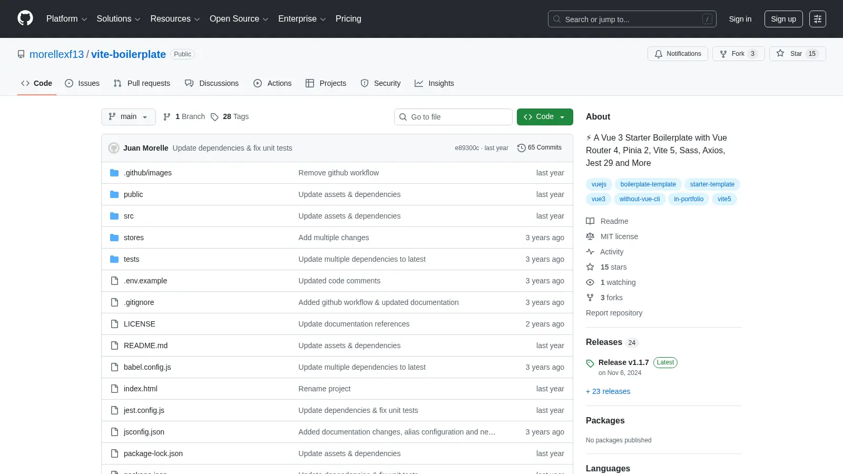The width and height of the screenshot is (843, 474).
Task: Click the Sign up button
Action: (x=783, y=19)
